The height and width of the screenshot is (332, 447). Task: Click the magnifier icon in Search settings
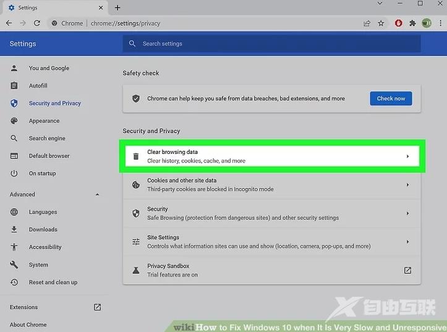click(x=132, y=44)
